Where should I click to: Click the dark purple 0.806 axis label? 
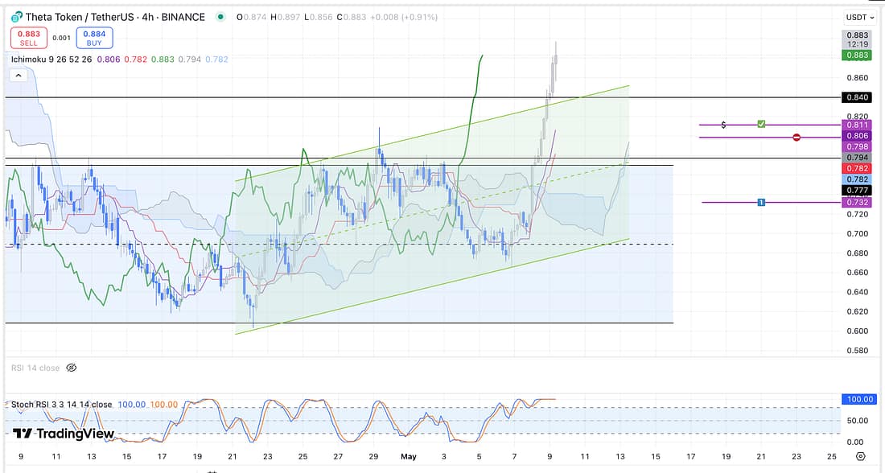pos(857,135)
